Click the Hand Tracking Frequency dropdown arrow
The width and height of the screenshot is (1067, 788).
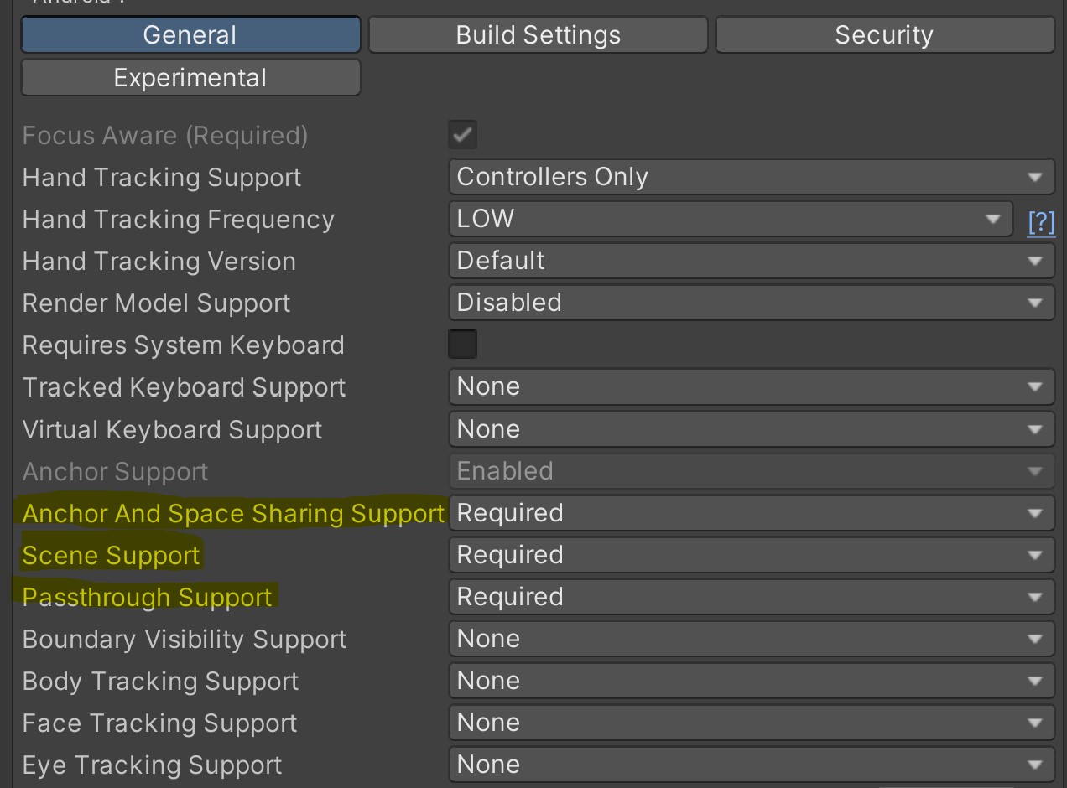pos(994,219)
